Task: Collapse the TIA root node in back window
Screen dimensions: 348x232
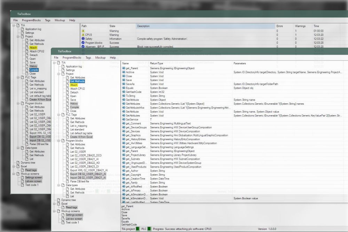Action: coord(14,25)
